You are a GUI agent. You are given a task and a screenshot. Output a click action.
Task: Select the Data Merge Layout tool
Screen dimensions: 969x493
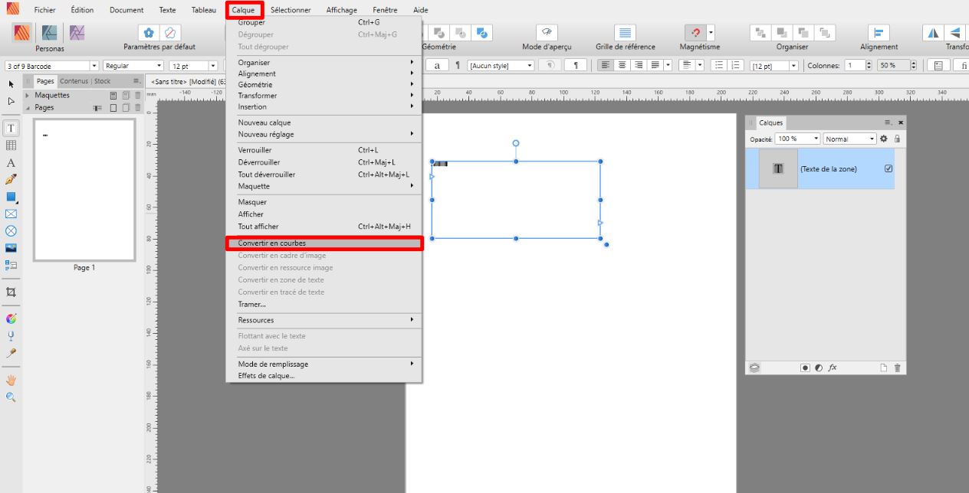11,265
